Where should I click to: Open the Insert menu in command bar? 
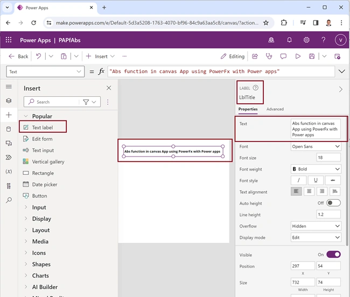click(100, 56)
